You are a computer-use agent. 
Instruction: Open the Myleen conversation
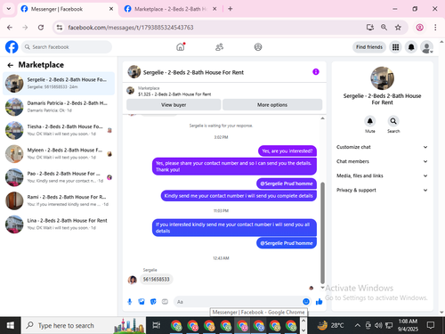[59, 154]
